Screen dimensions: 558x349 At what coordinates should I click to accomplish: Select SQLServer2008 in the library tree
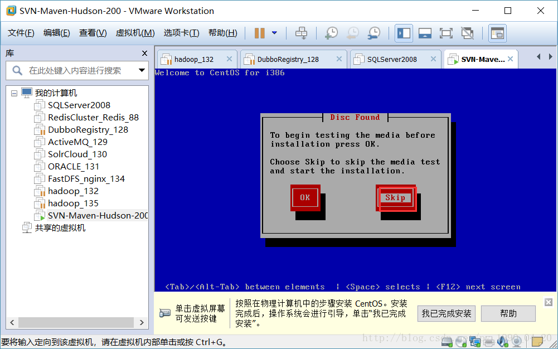tap(79, 105)
